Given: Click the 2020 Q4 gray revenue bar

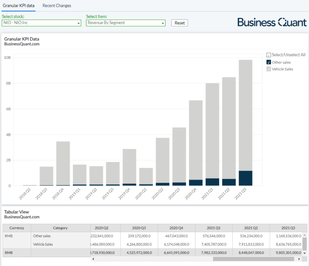Looking at the screenshot, I should pos(195,140).
